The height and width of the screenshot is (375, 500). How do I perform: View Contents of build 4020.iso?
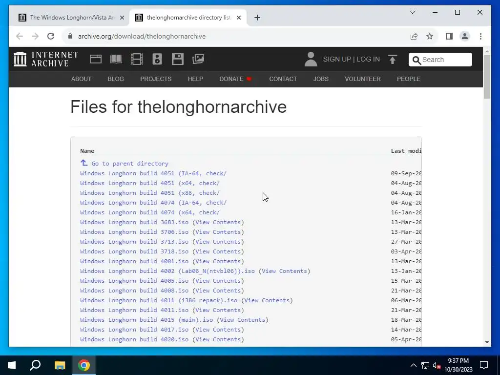point(218,339)
